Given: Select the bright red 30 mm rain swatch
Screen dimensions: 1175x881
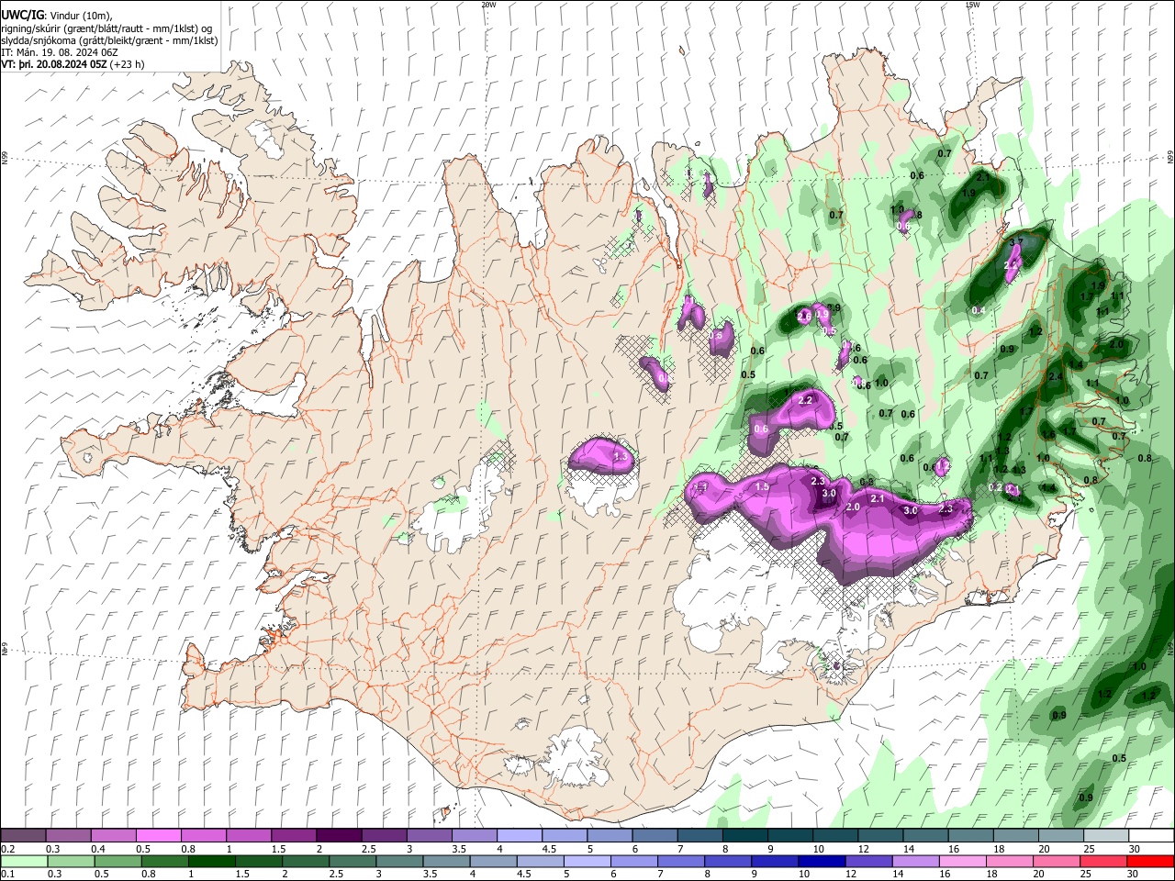Looking at the screenshot, I should [x=1150, y=862].
